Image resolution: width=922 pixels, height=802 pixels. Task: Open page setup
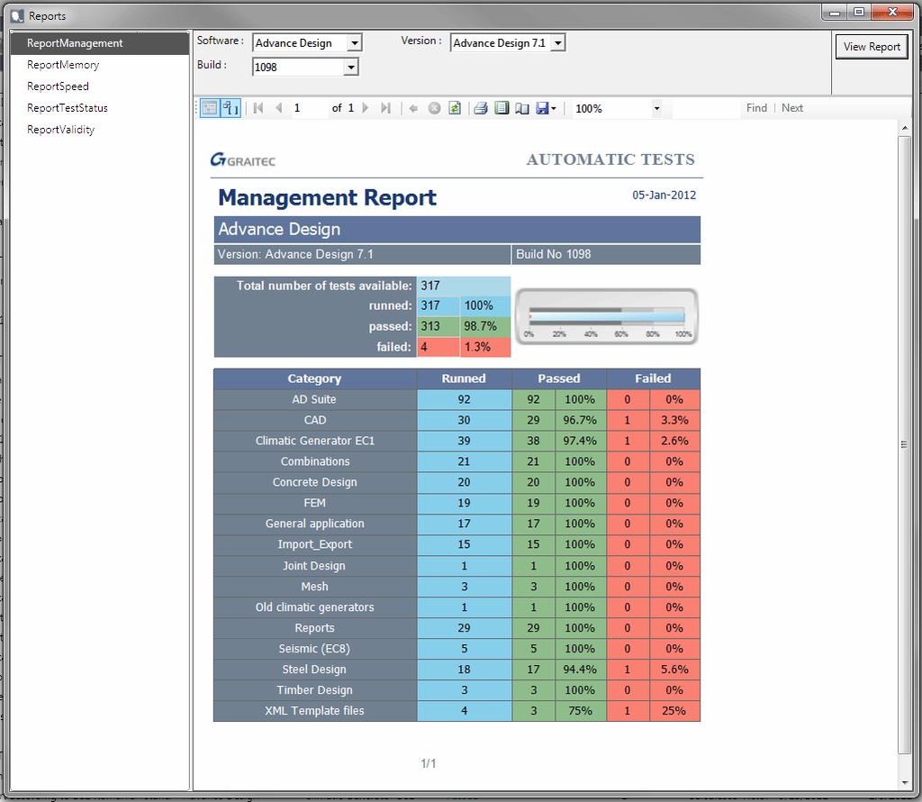(x=522, y=108)
